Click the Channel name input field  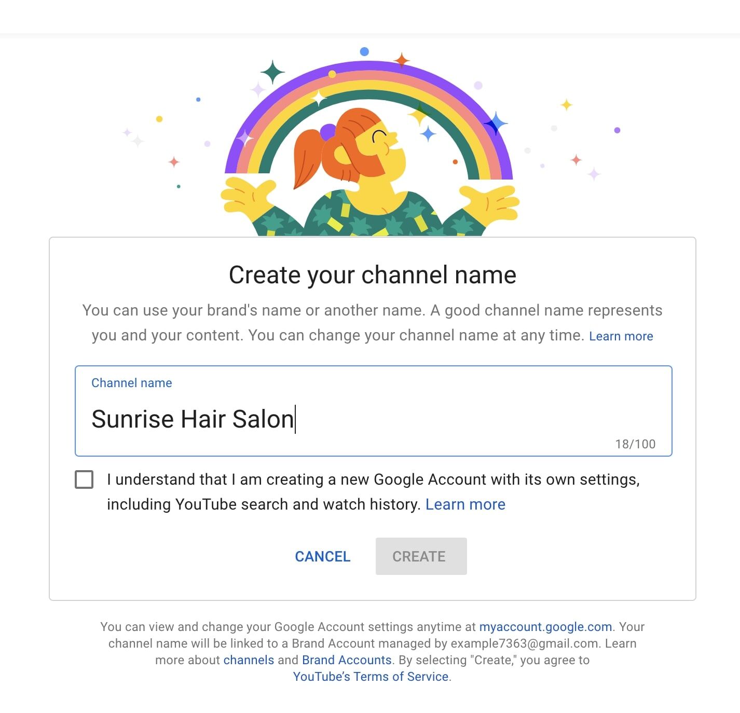click(373, 411)
